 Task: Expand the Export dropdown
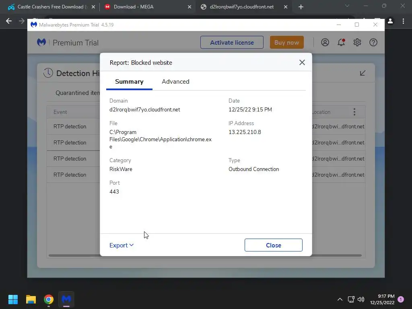(122, 245)
